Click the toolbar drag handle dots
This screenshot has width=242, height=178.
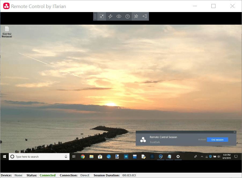tap(95, 16)
